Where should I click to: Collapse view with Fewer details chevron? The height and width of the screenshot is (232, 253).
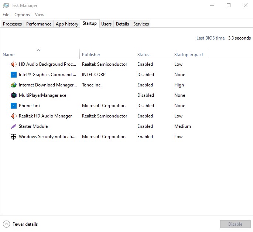7,224
